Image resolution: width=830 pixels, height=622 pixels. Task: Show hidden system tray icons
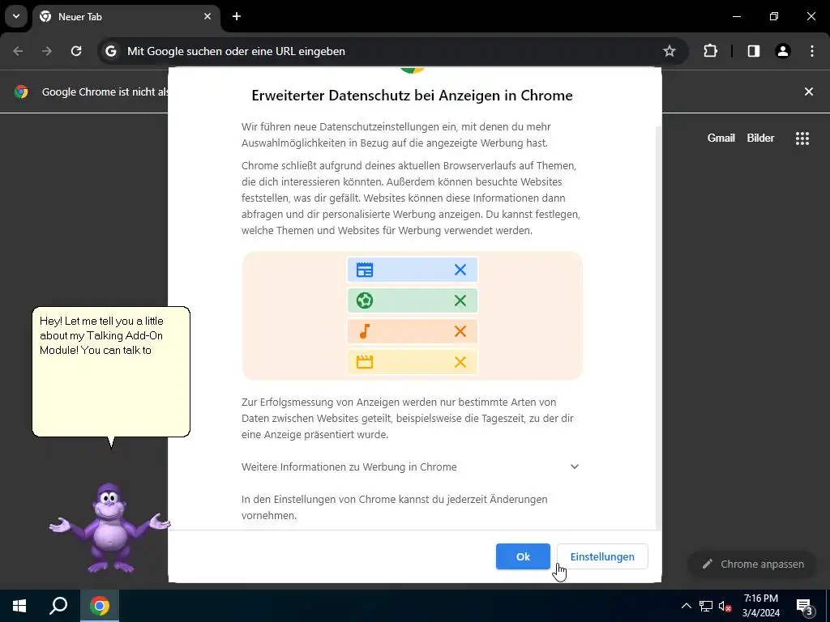686,606
